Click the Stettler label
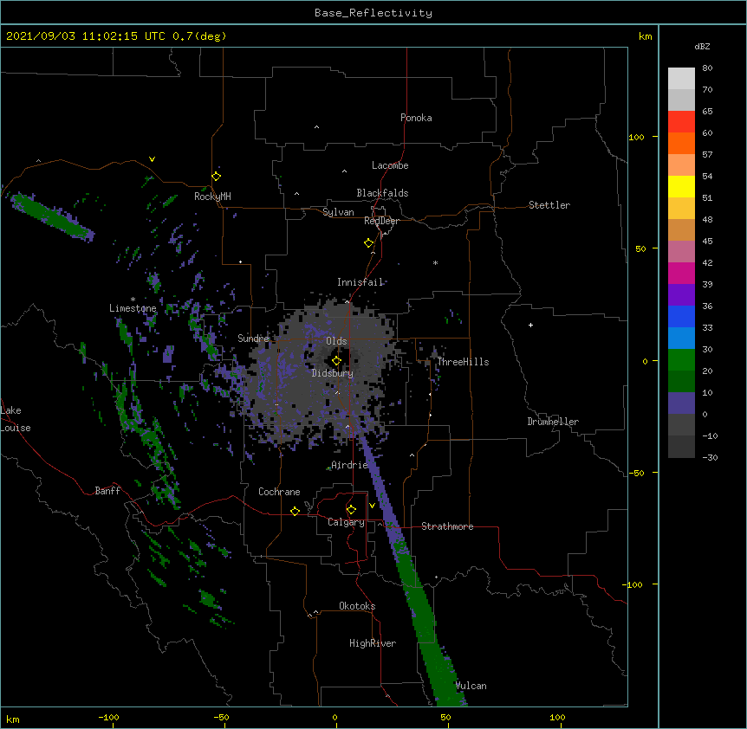Image resolution: width=747 pixels, height=729 pixels. click(549, 205)
